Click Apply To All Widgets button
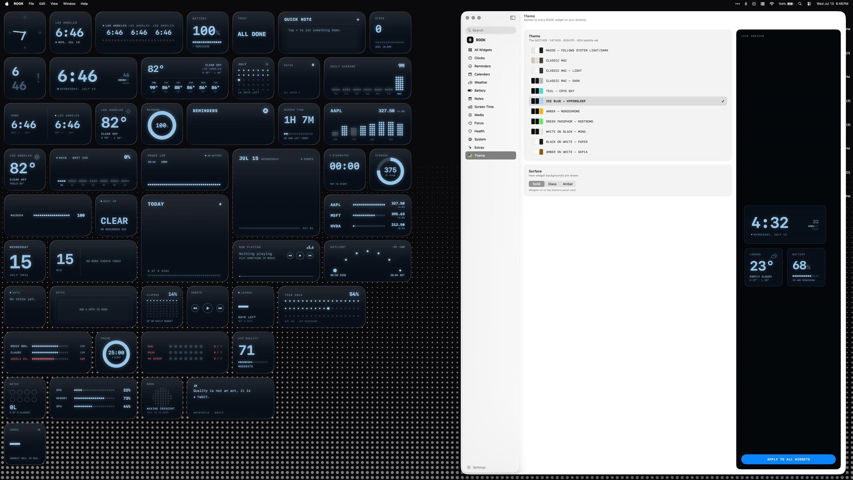This screenshot has height=480, width=853. click(x=788, y=459)
